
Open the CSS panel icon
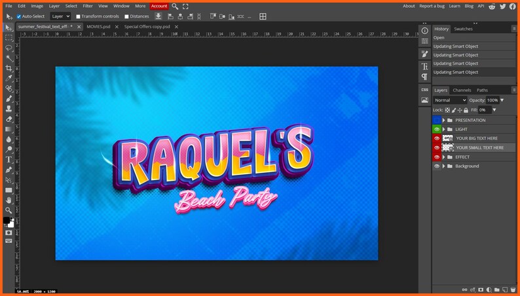coord(425,90)
